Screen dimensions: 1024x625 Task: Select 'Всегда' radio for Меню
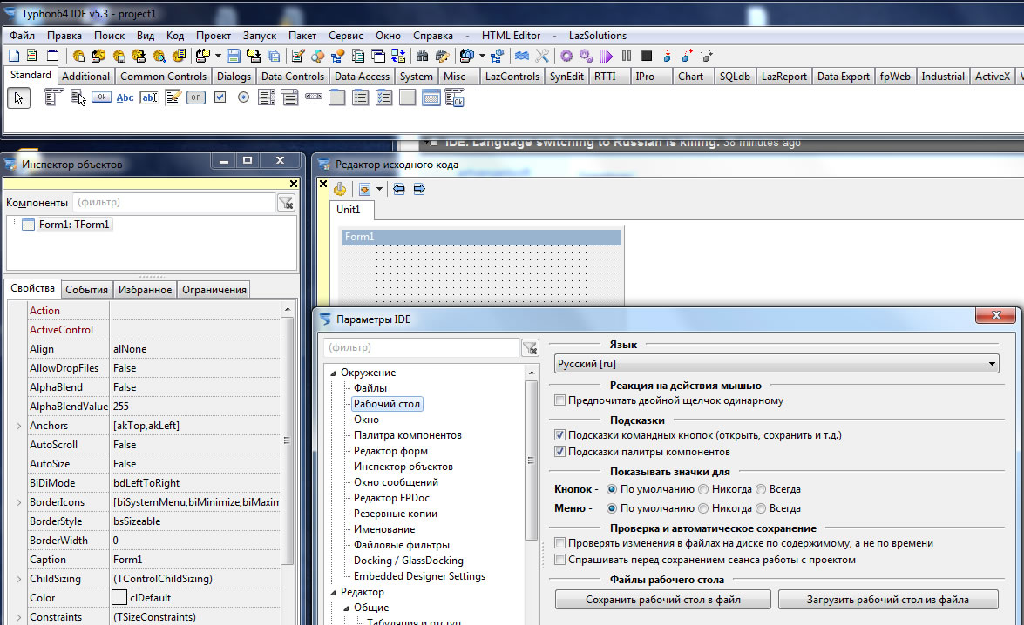tap(761, 508)
